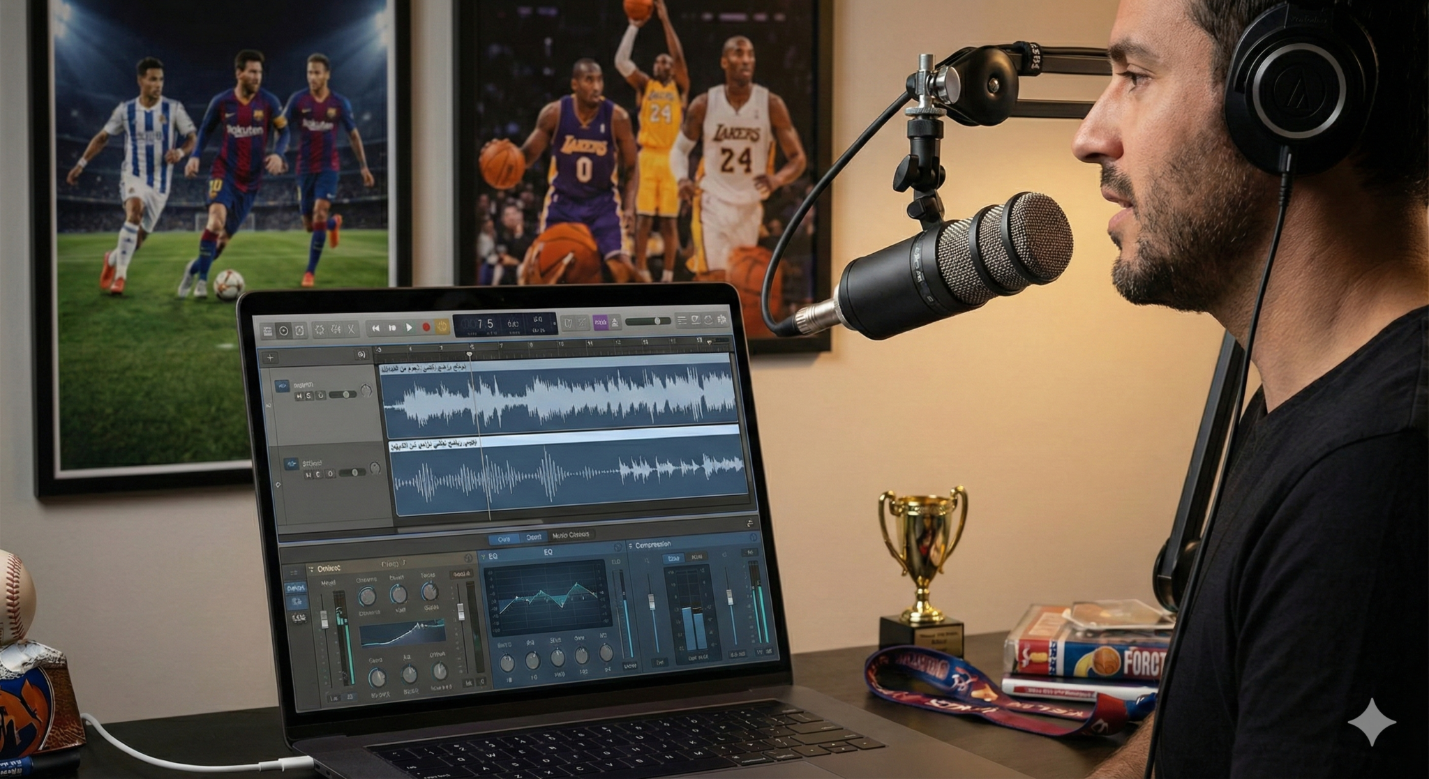Image resolution: width=1429 pixels, height=779 pixels.
Task: Toggle the yellow Cycle button
Action: [x=442, y=326]
